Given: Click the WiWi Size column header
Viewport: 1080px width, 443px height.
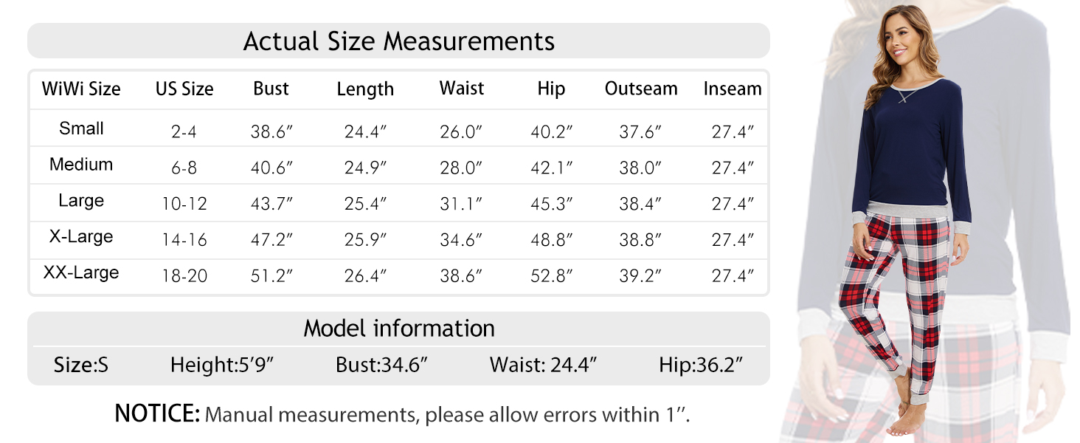Looking at the screenshot, I should [x=81, y=89].
